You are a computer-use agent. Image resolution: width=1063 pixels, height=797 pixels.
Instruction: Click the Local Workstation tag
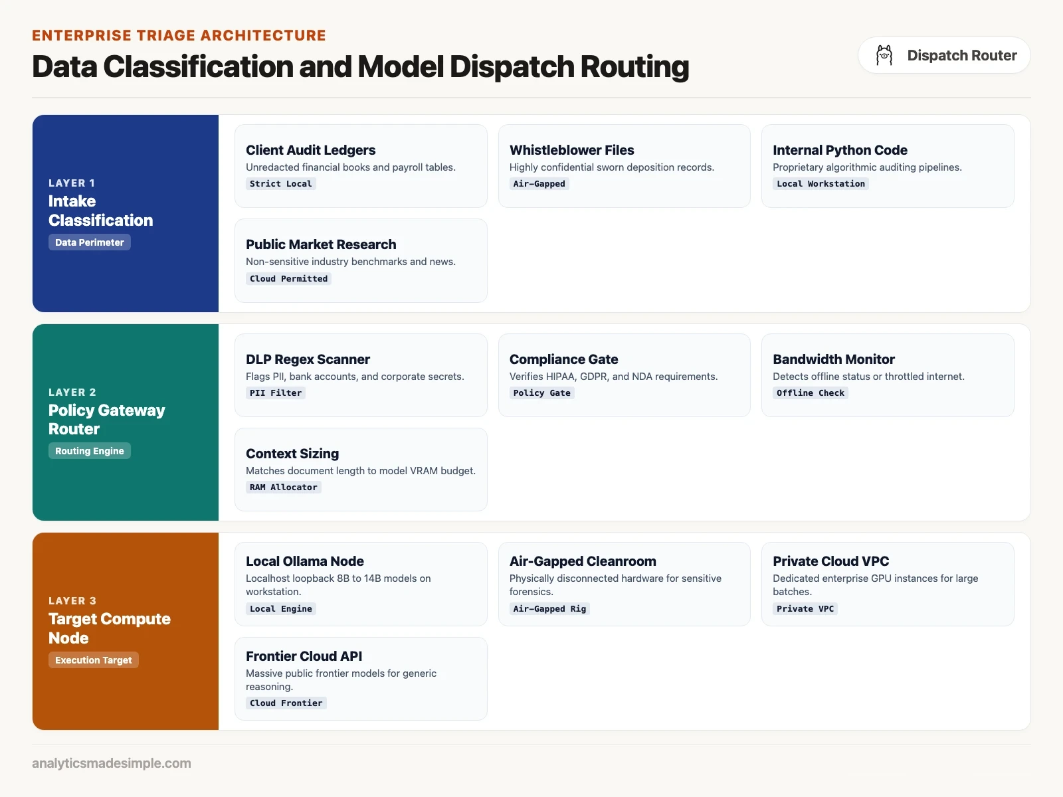821,184
